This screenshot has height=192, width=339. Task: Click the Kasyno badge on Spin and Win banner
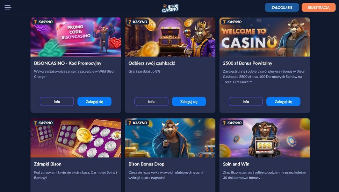point(232,123)
